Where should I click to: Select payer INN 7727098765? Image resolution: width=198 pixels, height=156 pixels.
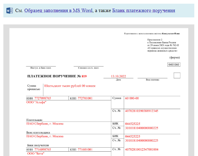pyautogui.click(x=43, y=98)
